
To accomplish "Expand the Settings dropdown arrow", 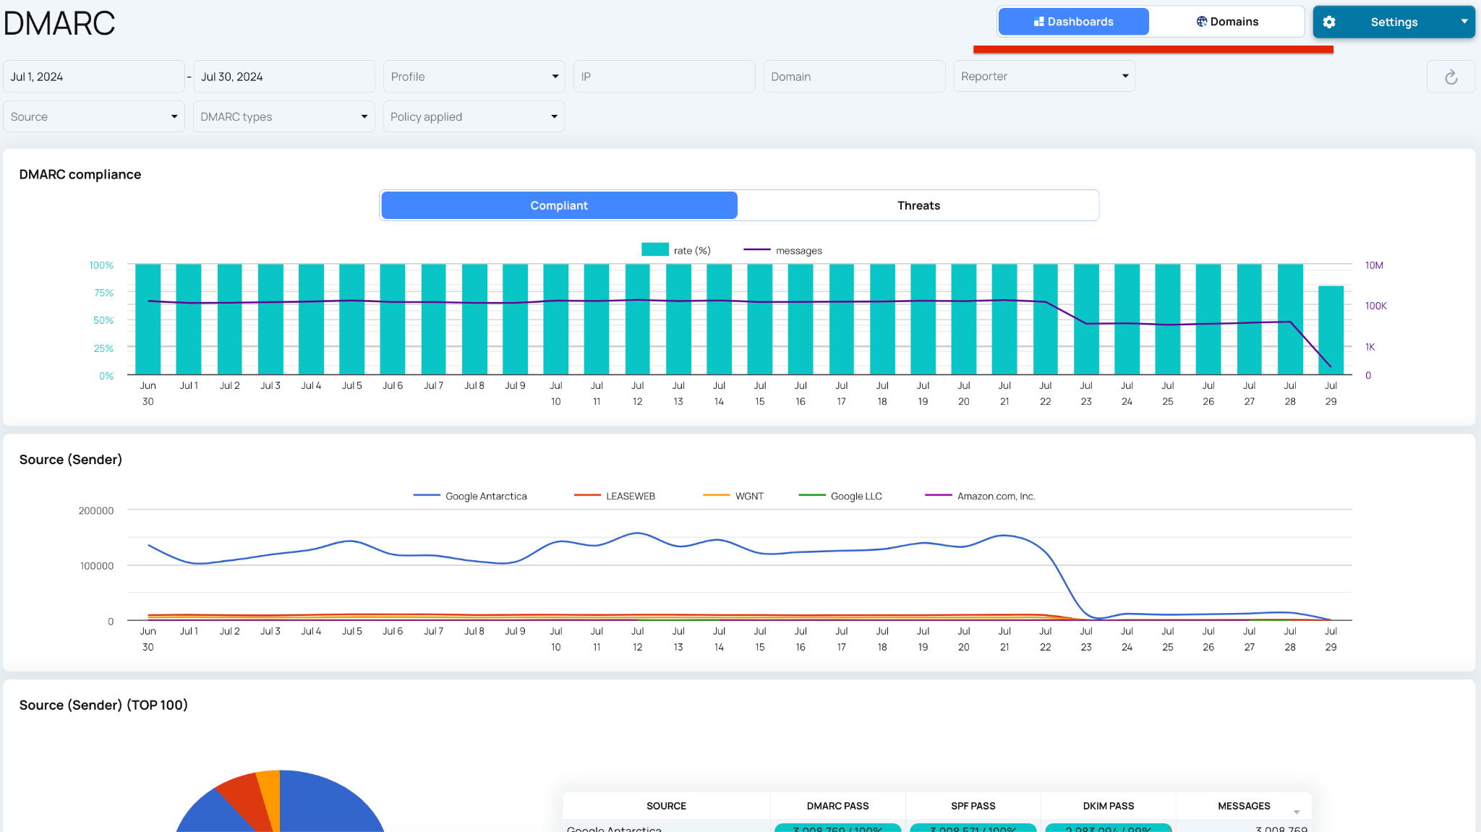I will pyautogui.click(x=1464, y=22).
